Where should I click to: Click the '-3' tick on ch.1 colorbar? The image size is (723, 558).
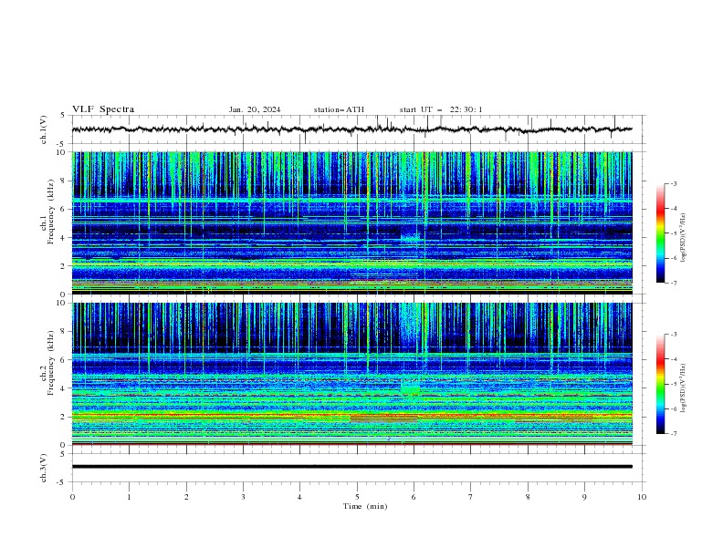tap(673, 183)
